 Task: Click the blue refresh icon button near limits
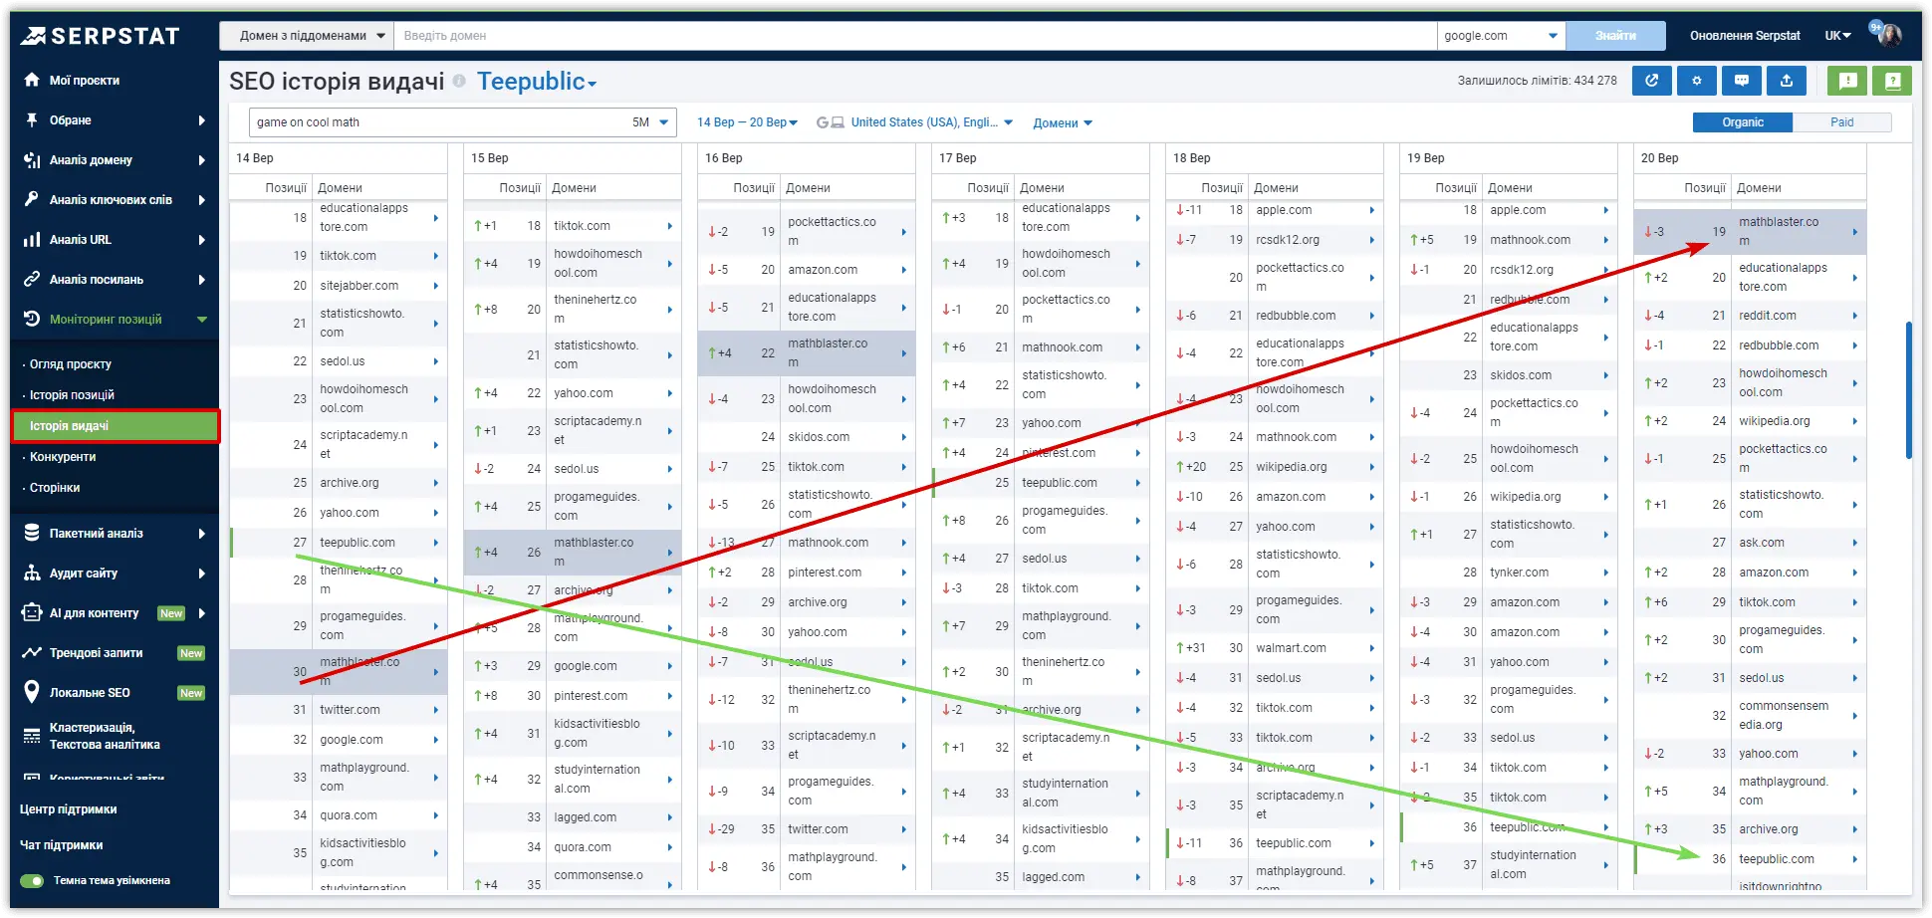click(x=1651, y=81)
